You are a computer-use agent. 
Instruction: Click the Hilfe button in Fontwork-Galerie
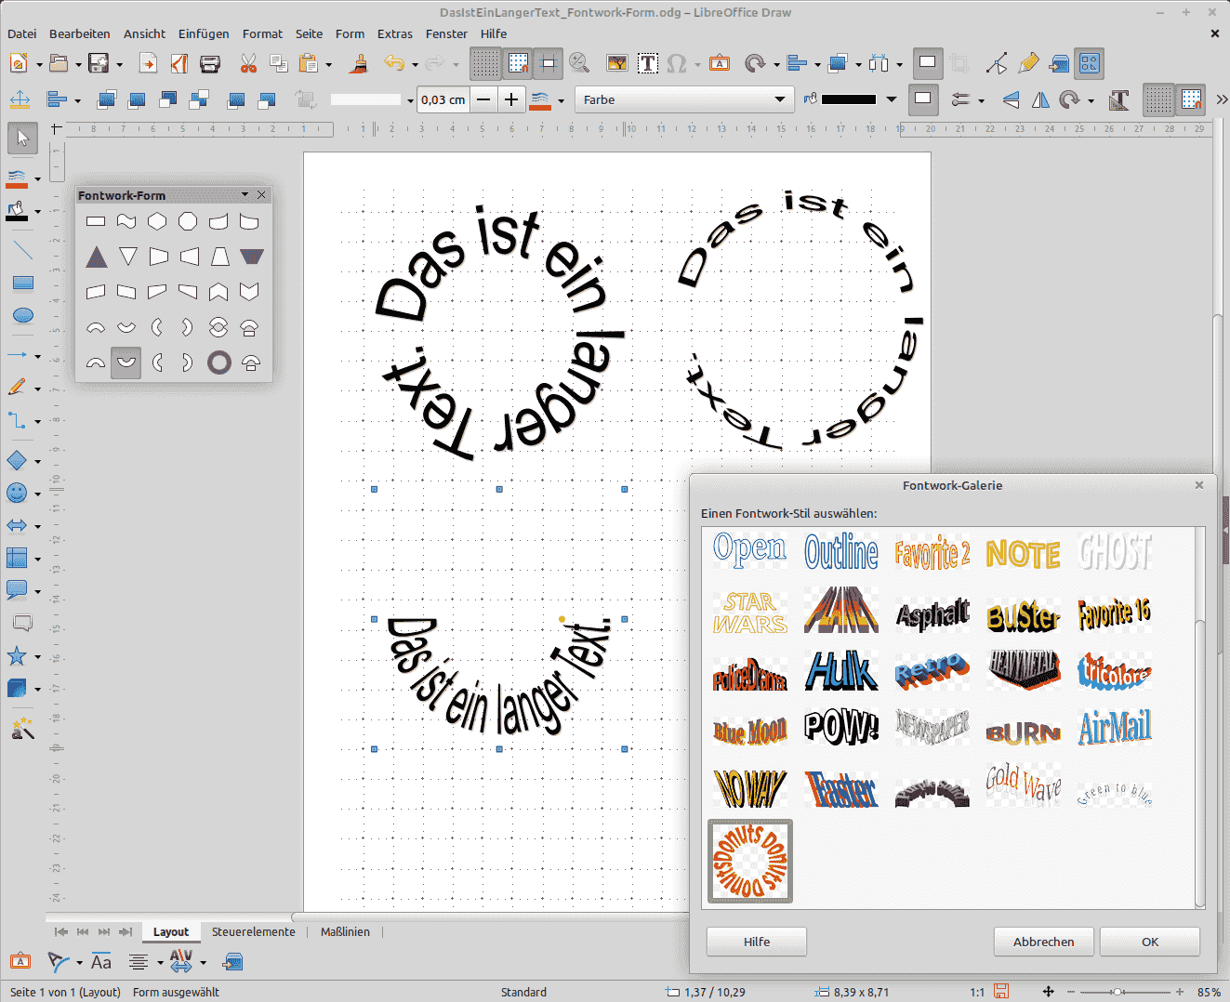(756, 941)
